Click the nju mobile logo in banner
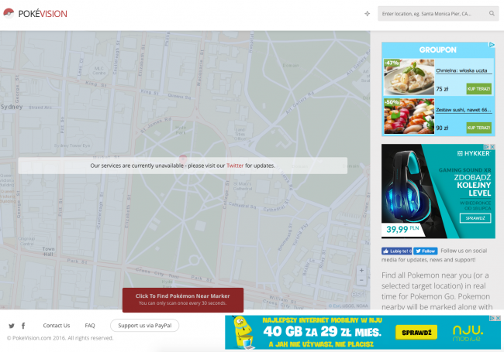This screenshot has width=504, height=352. (x=468, y=333)
